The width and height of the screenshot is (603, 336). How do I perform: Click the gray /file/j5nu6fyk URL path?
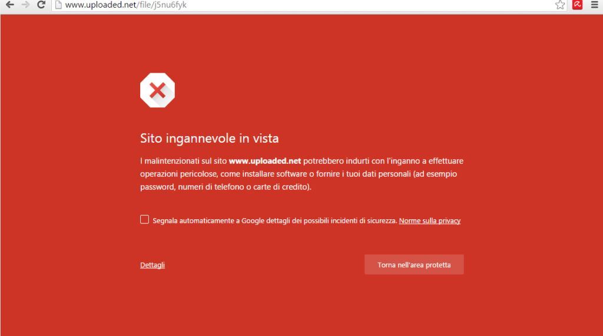pos(161,5)
